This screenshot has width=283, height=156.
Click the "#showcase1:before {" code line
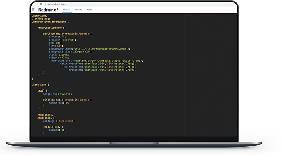51,28
